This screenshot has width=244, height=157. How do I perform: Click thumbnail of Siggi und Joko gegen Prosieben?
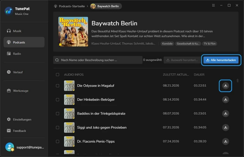[x=69, y=128]
